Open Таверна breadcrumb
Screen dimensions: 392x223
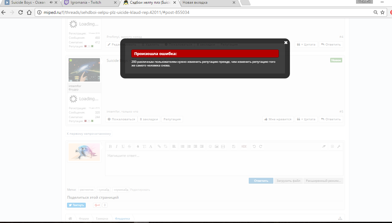(x=102, y=219)
